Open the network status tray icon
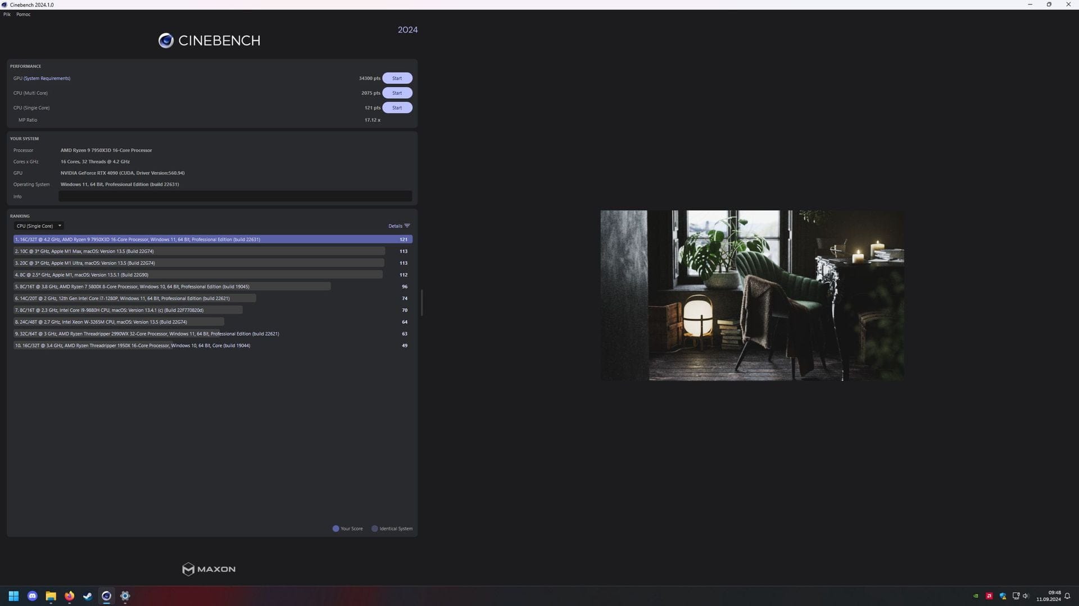 click(1015, 596)
